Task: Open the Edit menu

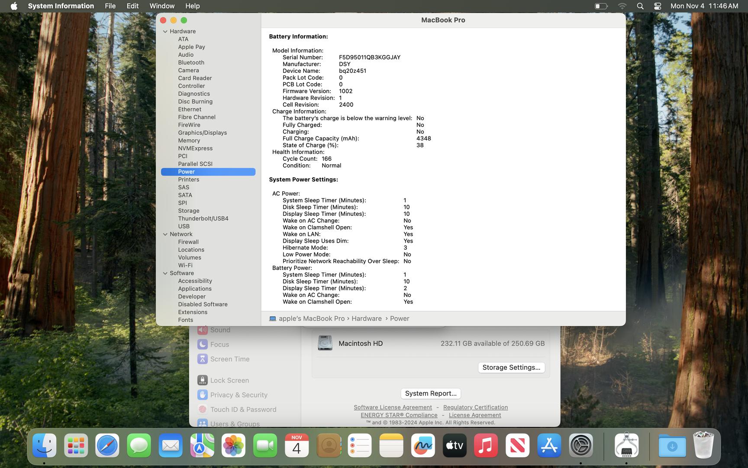Action: tap(132, 6)
